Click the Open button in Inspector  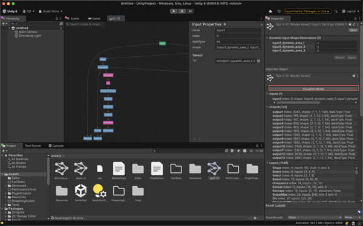click(x=353, y=30)
